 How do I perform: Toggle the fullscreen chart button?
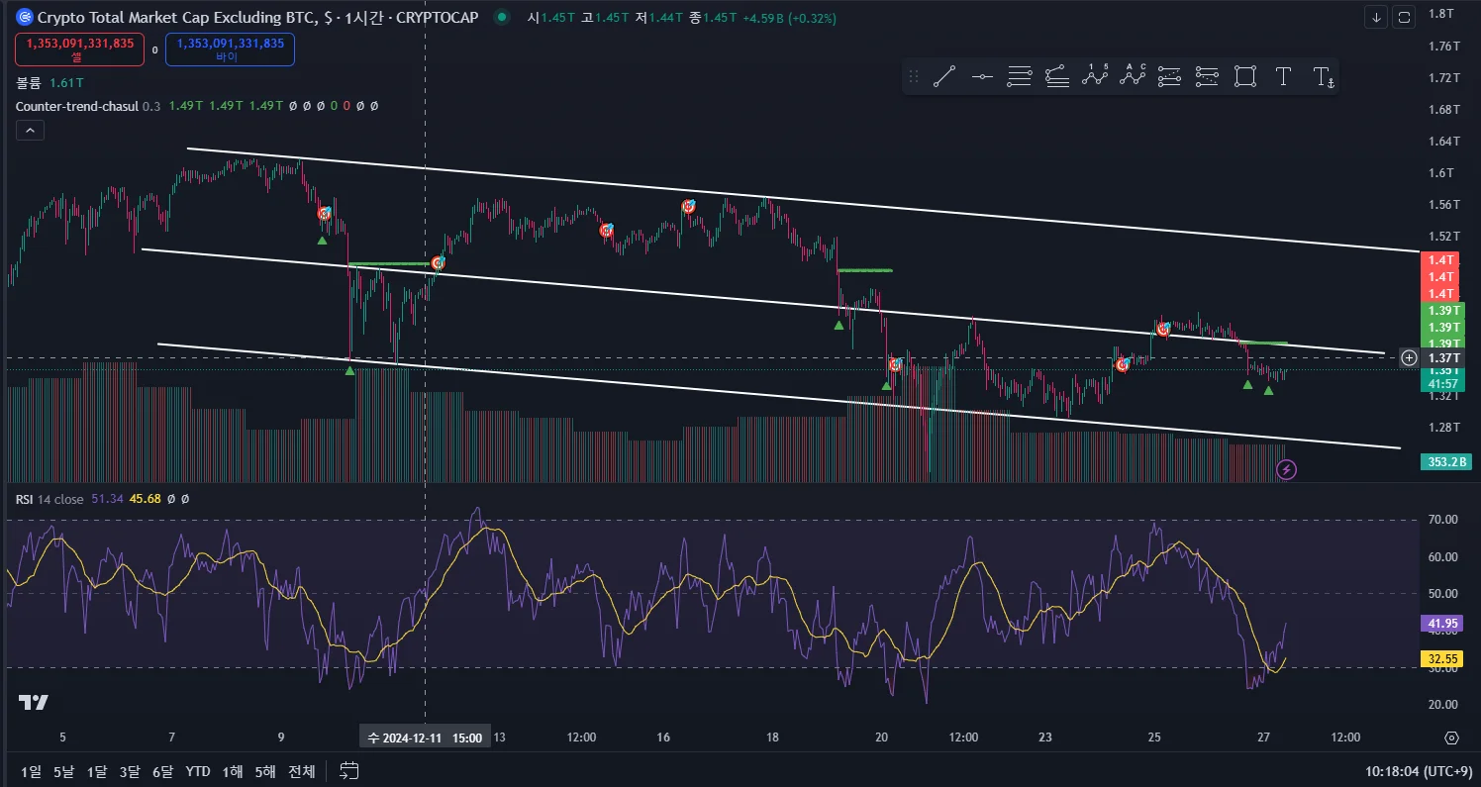point(1404,17)
